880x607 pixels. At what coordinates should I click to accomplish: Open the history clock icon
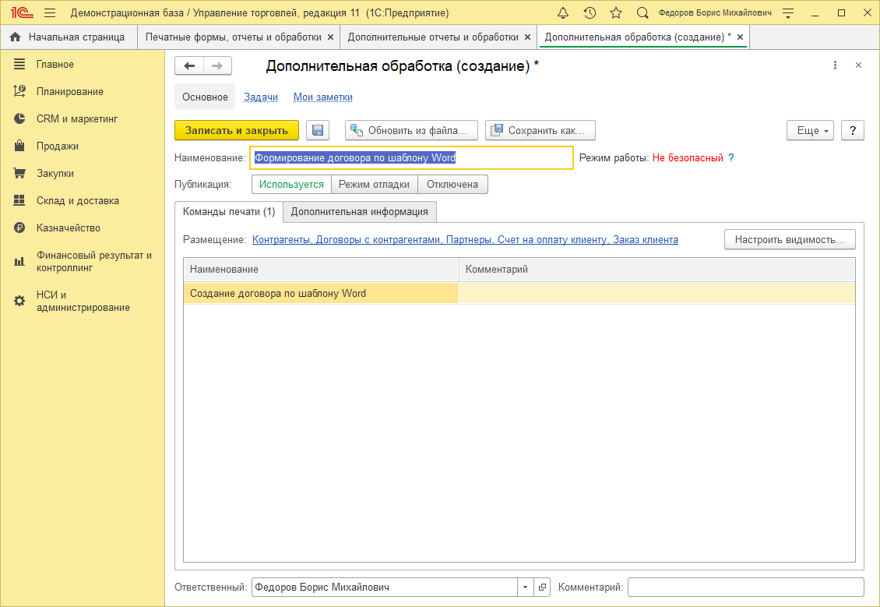coord(590,13)
